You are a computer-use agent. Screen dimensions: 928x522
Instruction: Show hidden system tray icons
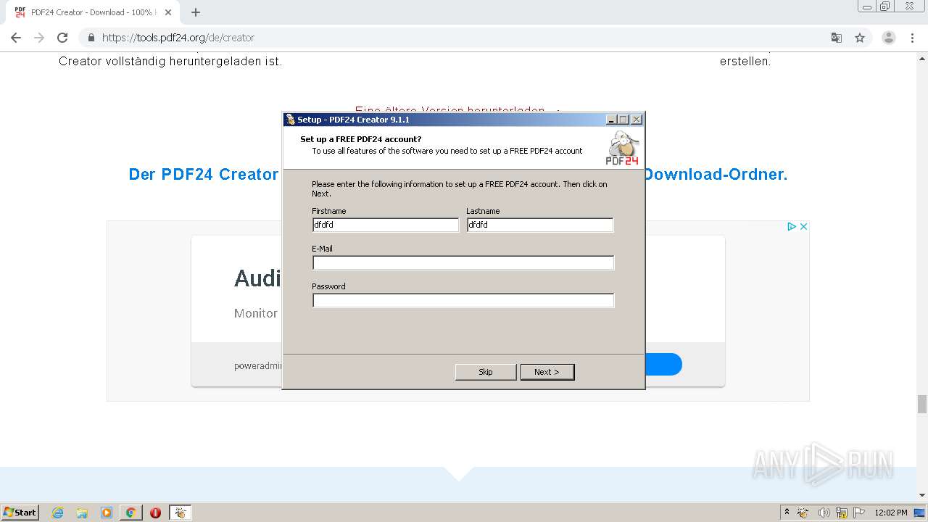[787, 513]
